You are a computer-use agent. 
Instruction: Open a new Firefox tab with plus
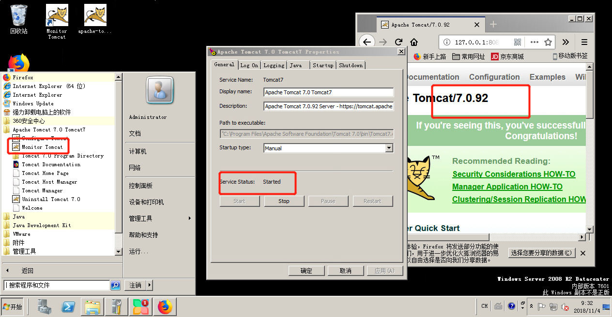tap(493, 25)
